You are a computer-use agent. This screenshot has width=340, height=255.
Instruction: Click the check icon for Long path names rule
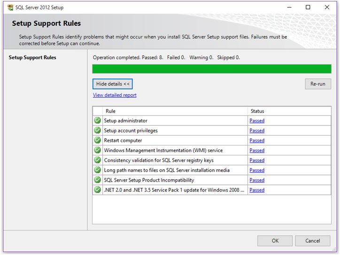(98, 170)
